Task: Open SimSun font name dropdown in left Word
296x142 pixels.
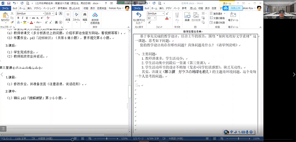Action: click(44, 14)
